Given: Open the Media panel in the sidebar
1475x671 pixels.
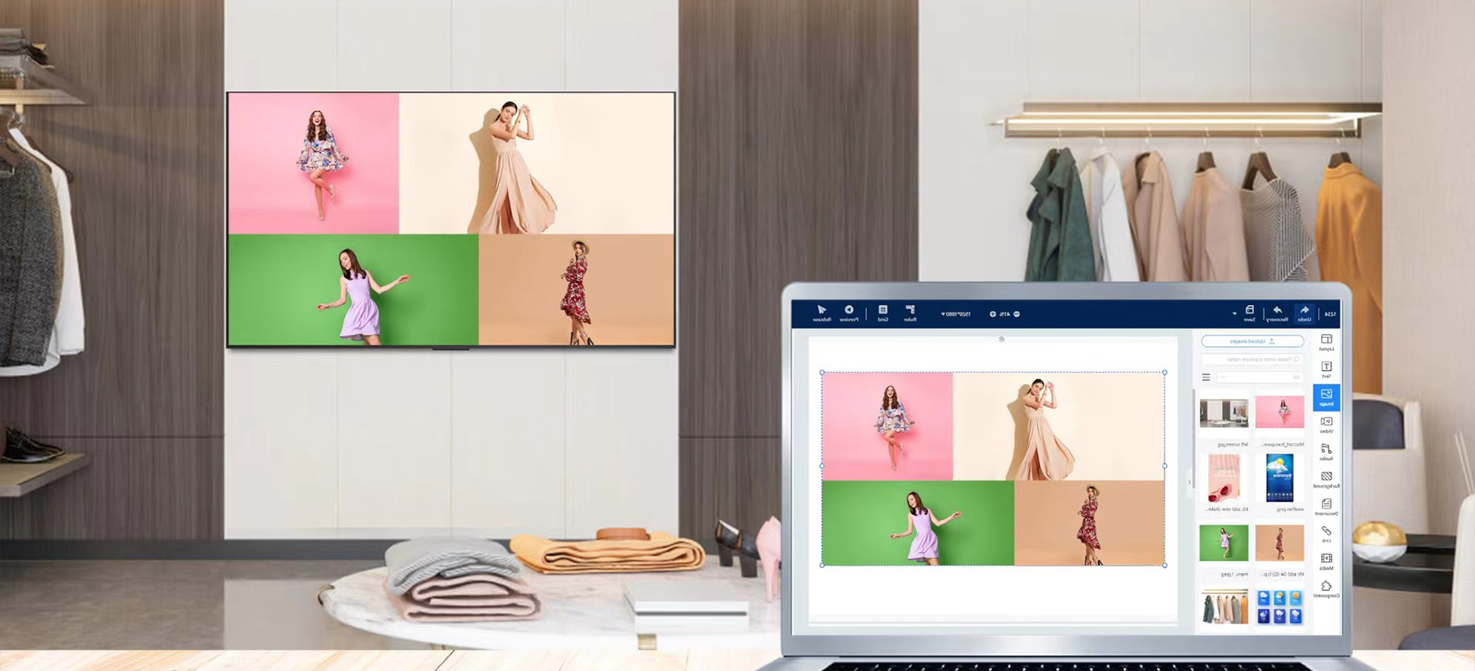Looking at the screenshot, I should (1326, 561).
